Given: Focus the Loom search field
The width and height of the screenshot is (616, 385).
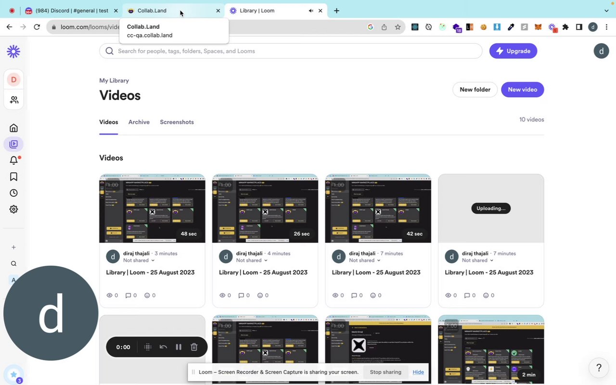Looking at the screenshot, I should point(291,51).
